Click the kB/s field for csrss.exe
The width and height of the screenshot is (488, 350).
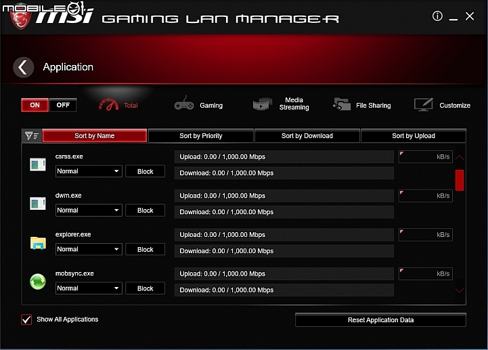tap(426, 156)
